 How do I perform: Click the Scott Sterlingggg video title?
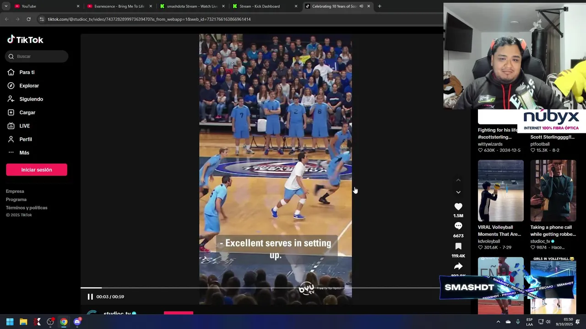coord(553,137)
